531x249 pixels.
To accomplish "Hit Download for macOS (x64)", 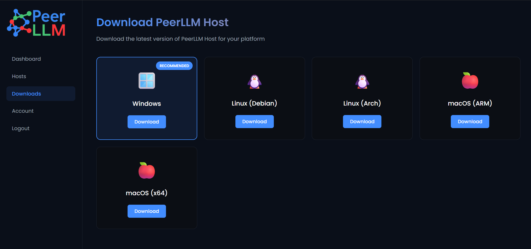I will click(147, 211).
